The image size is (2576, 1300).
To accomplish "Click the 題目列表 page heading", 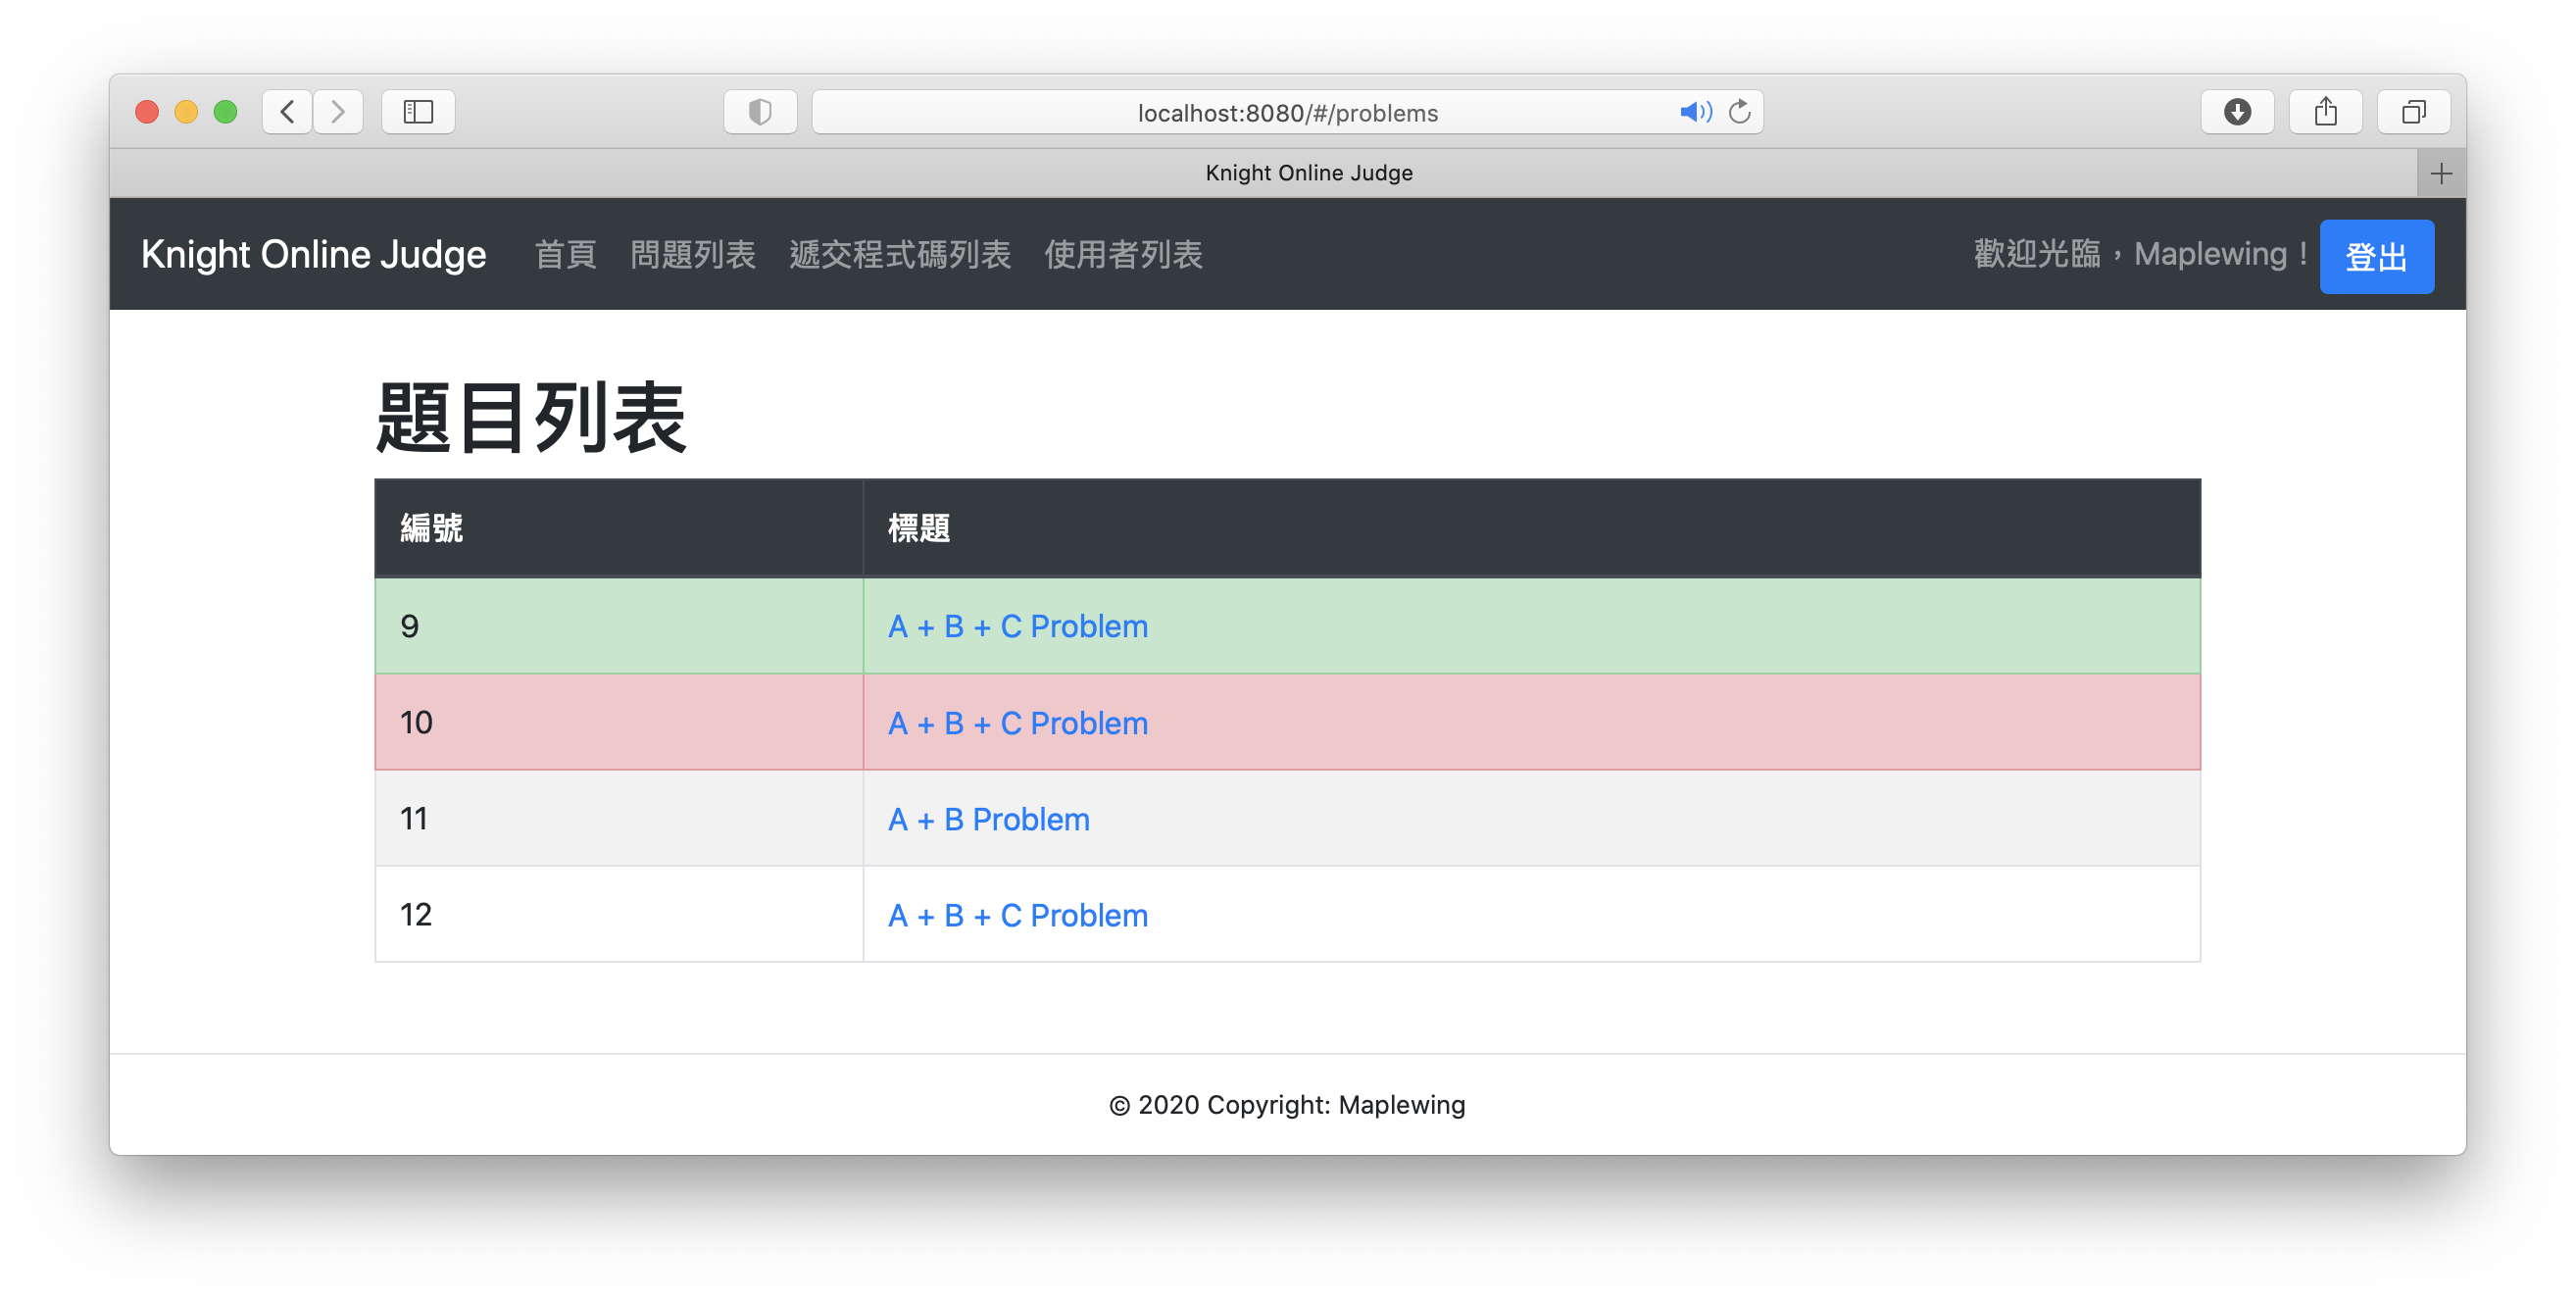I will click(531, 417).
